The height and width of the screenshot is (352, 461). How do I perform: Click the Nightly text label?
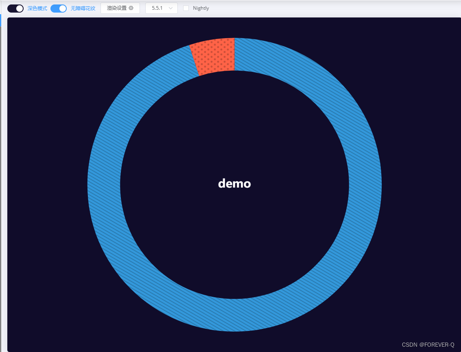(x=200, y=8)
